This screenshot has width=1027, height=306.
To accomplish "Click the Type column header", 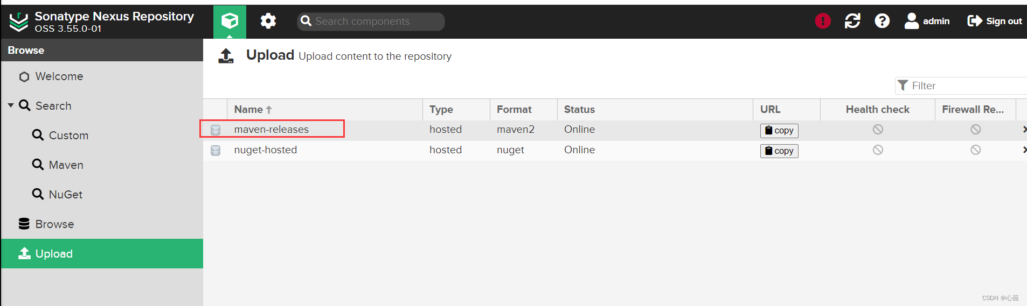I will (456, 110).
